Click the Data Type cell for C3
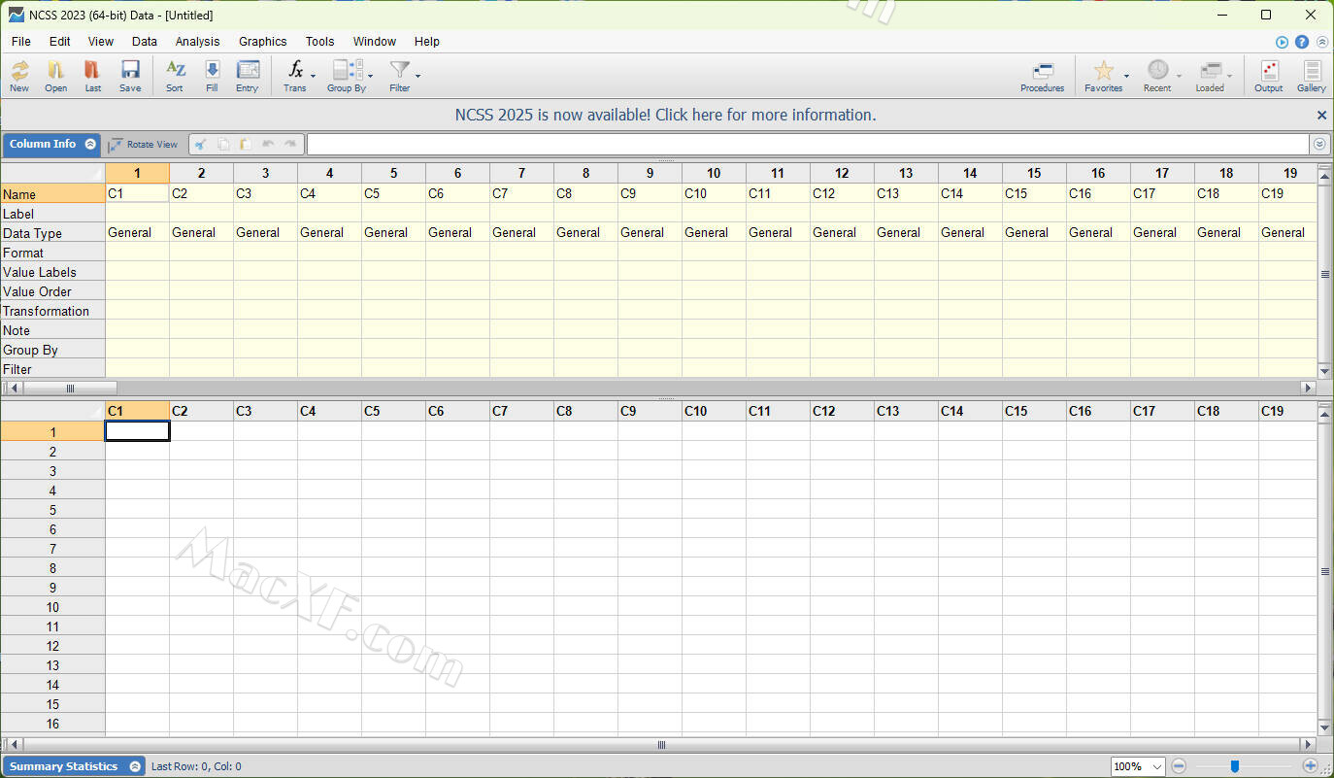The width and height of the screenshot is (1334, 778). coord(265,232)
